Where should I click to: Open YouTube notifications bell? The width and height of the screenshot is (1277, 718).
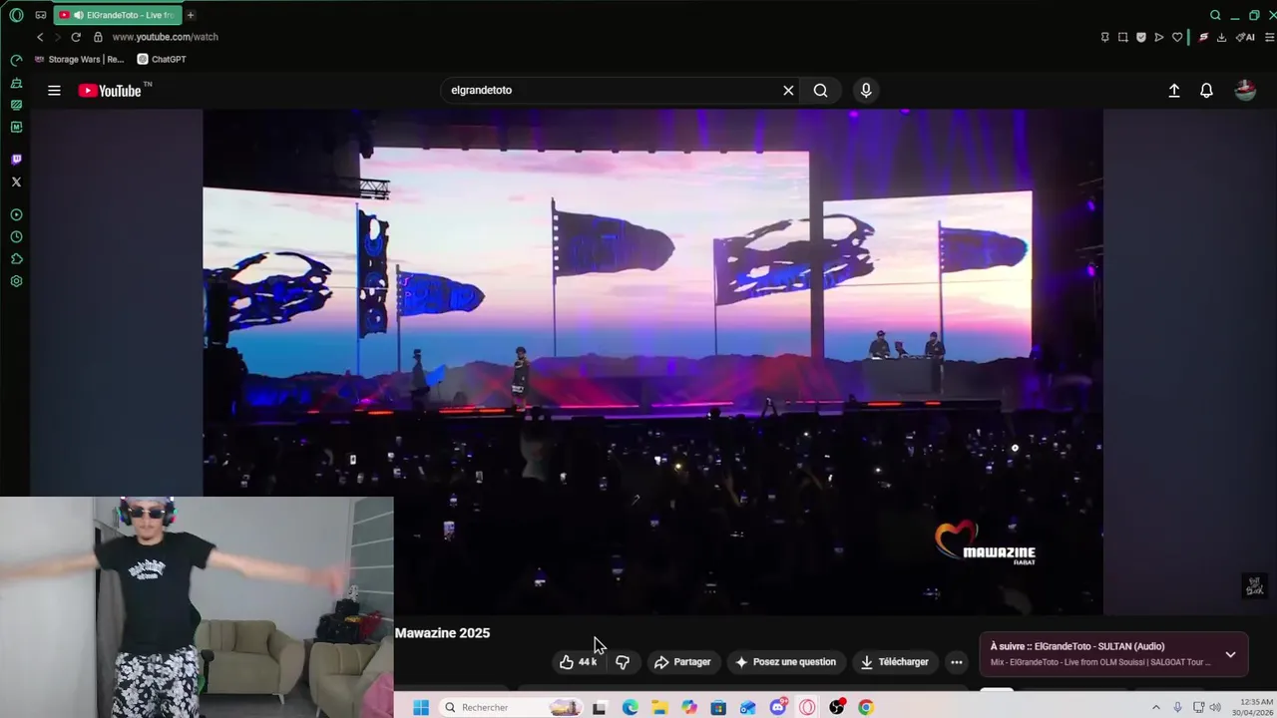click(1206, 91)
